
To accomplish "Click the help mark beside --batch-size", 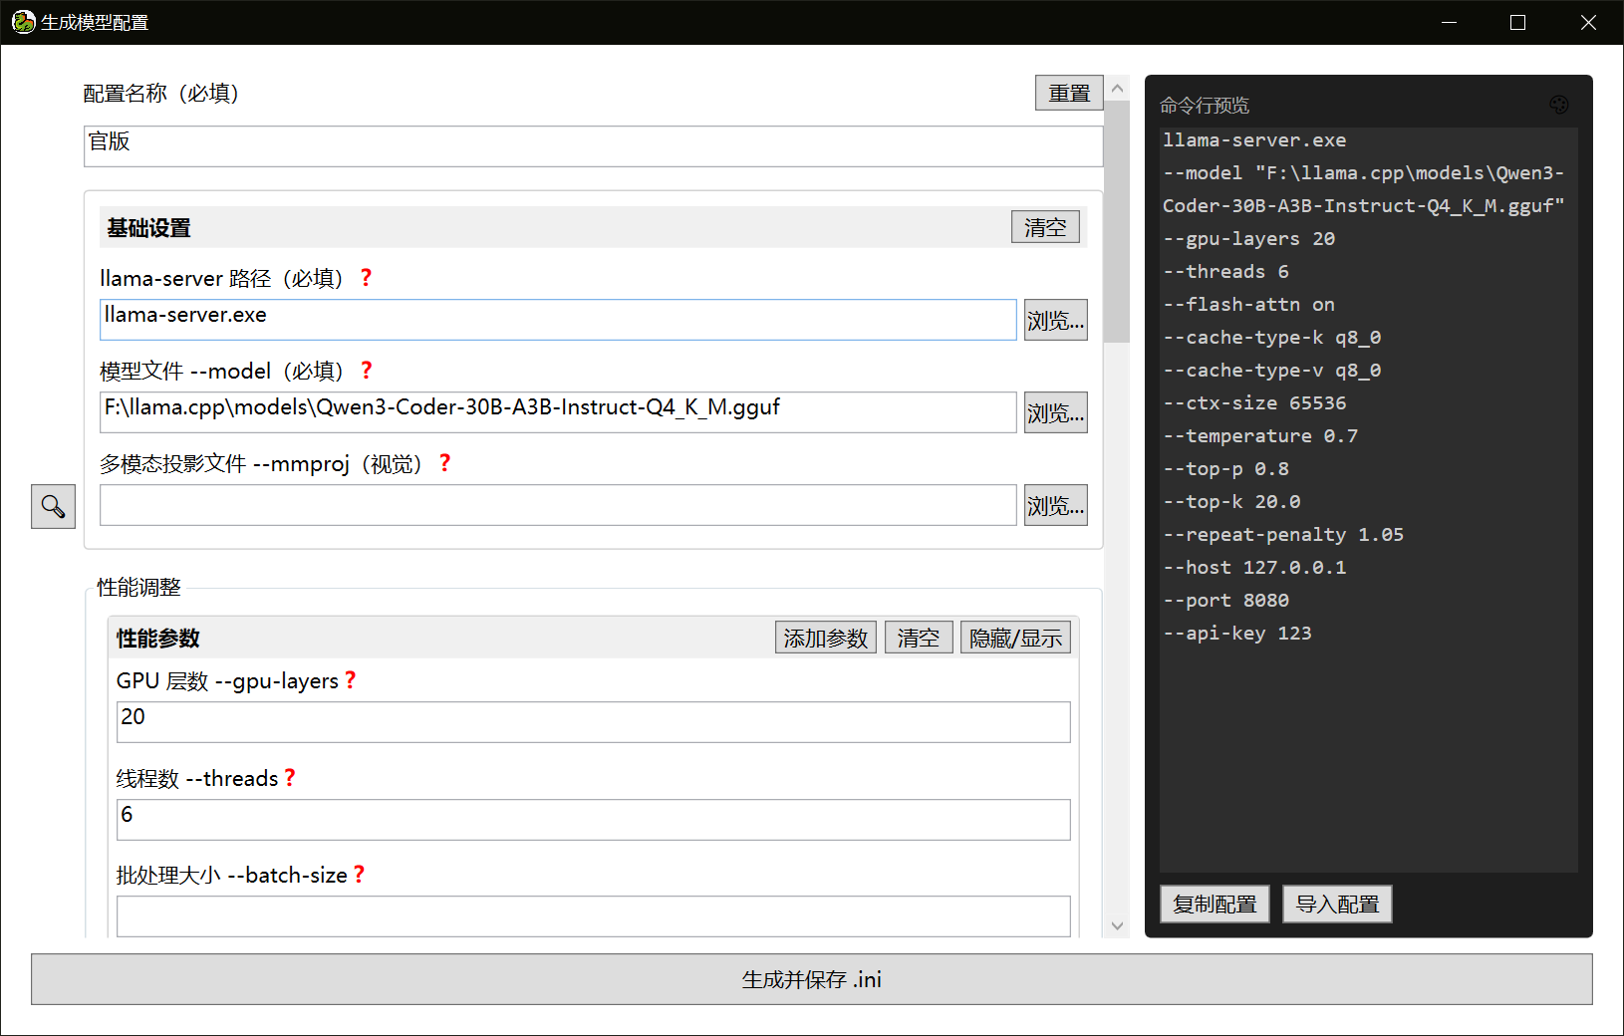I will [x=359, y=875].
